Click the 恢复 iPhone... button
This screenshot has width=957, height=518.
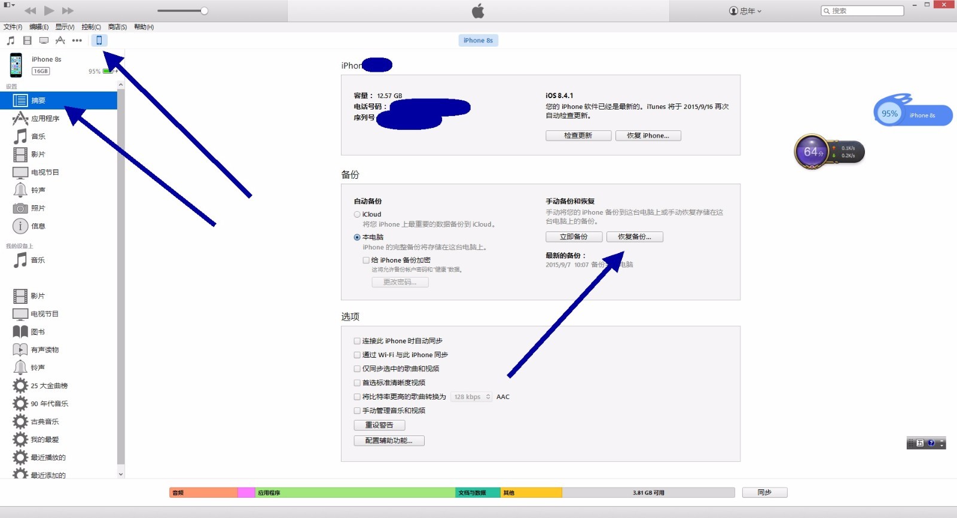648,136
